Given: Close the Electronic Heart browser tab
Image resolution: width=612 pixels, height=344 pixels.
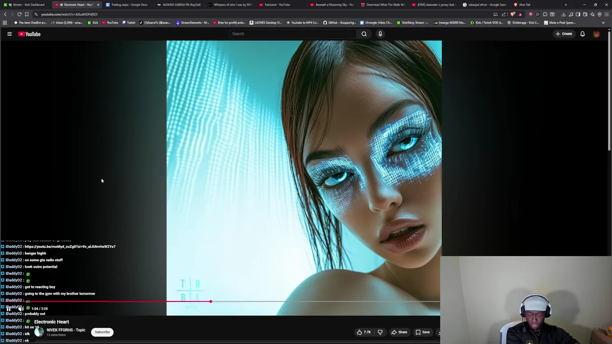Looking at the screenshot, I should click(x=98, y=5).
